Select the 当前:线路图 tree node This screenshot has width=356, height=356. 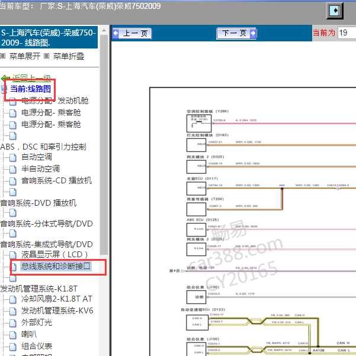[x=30, y=89]
